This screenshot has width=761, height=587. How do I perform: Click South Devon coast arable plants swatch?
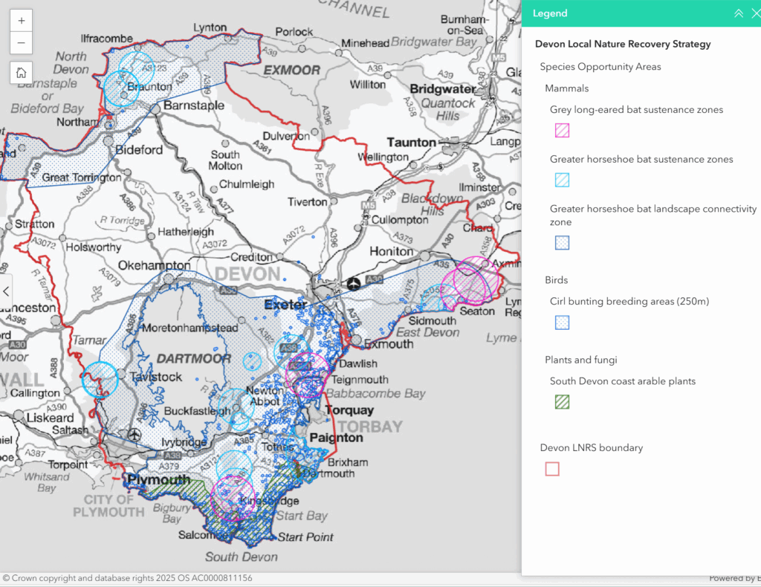(x=562, y=402)
